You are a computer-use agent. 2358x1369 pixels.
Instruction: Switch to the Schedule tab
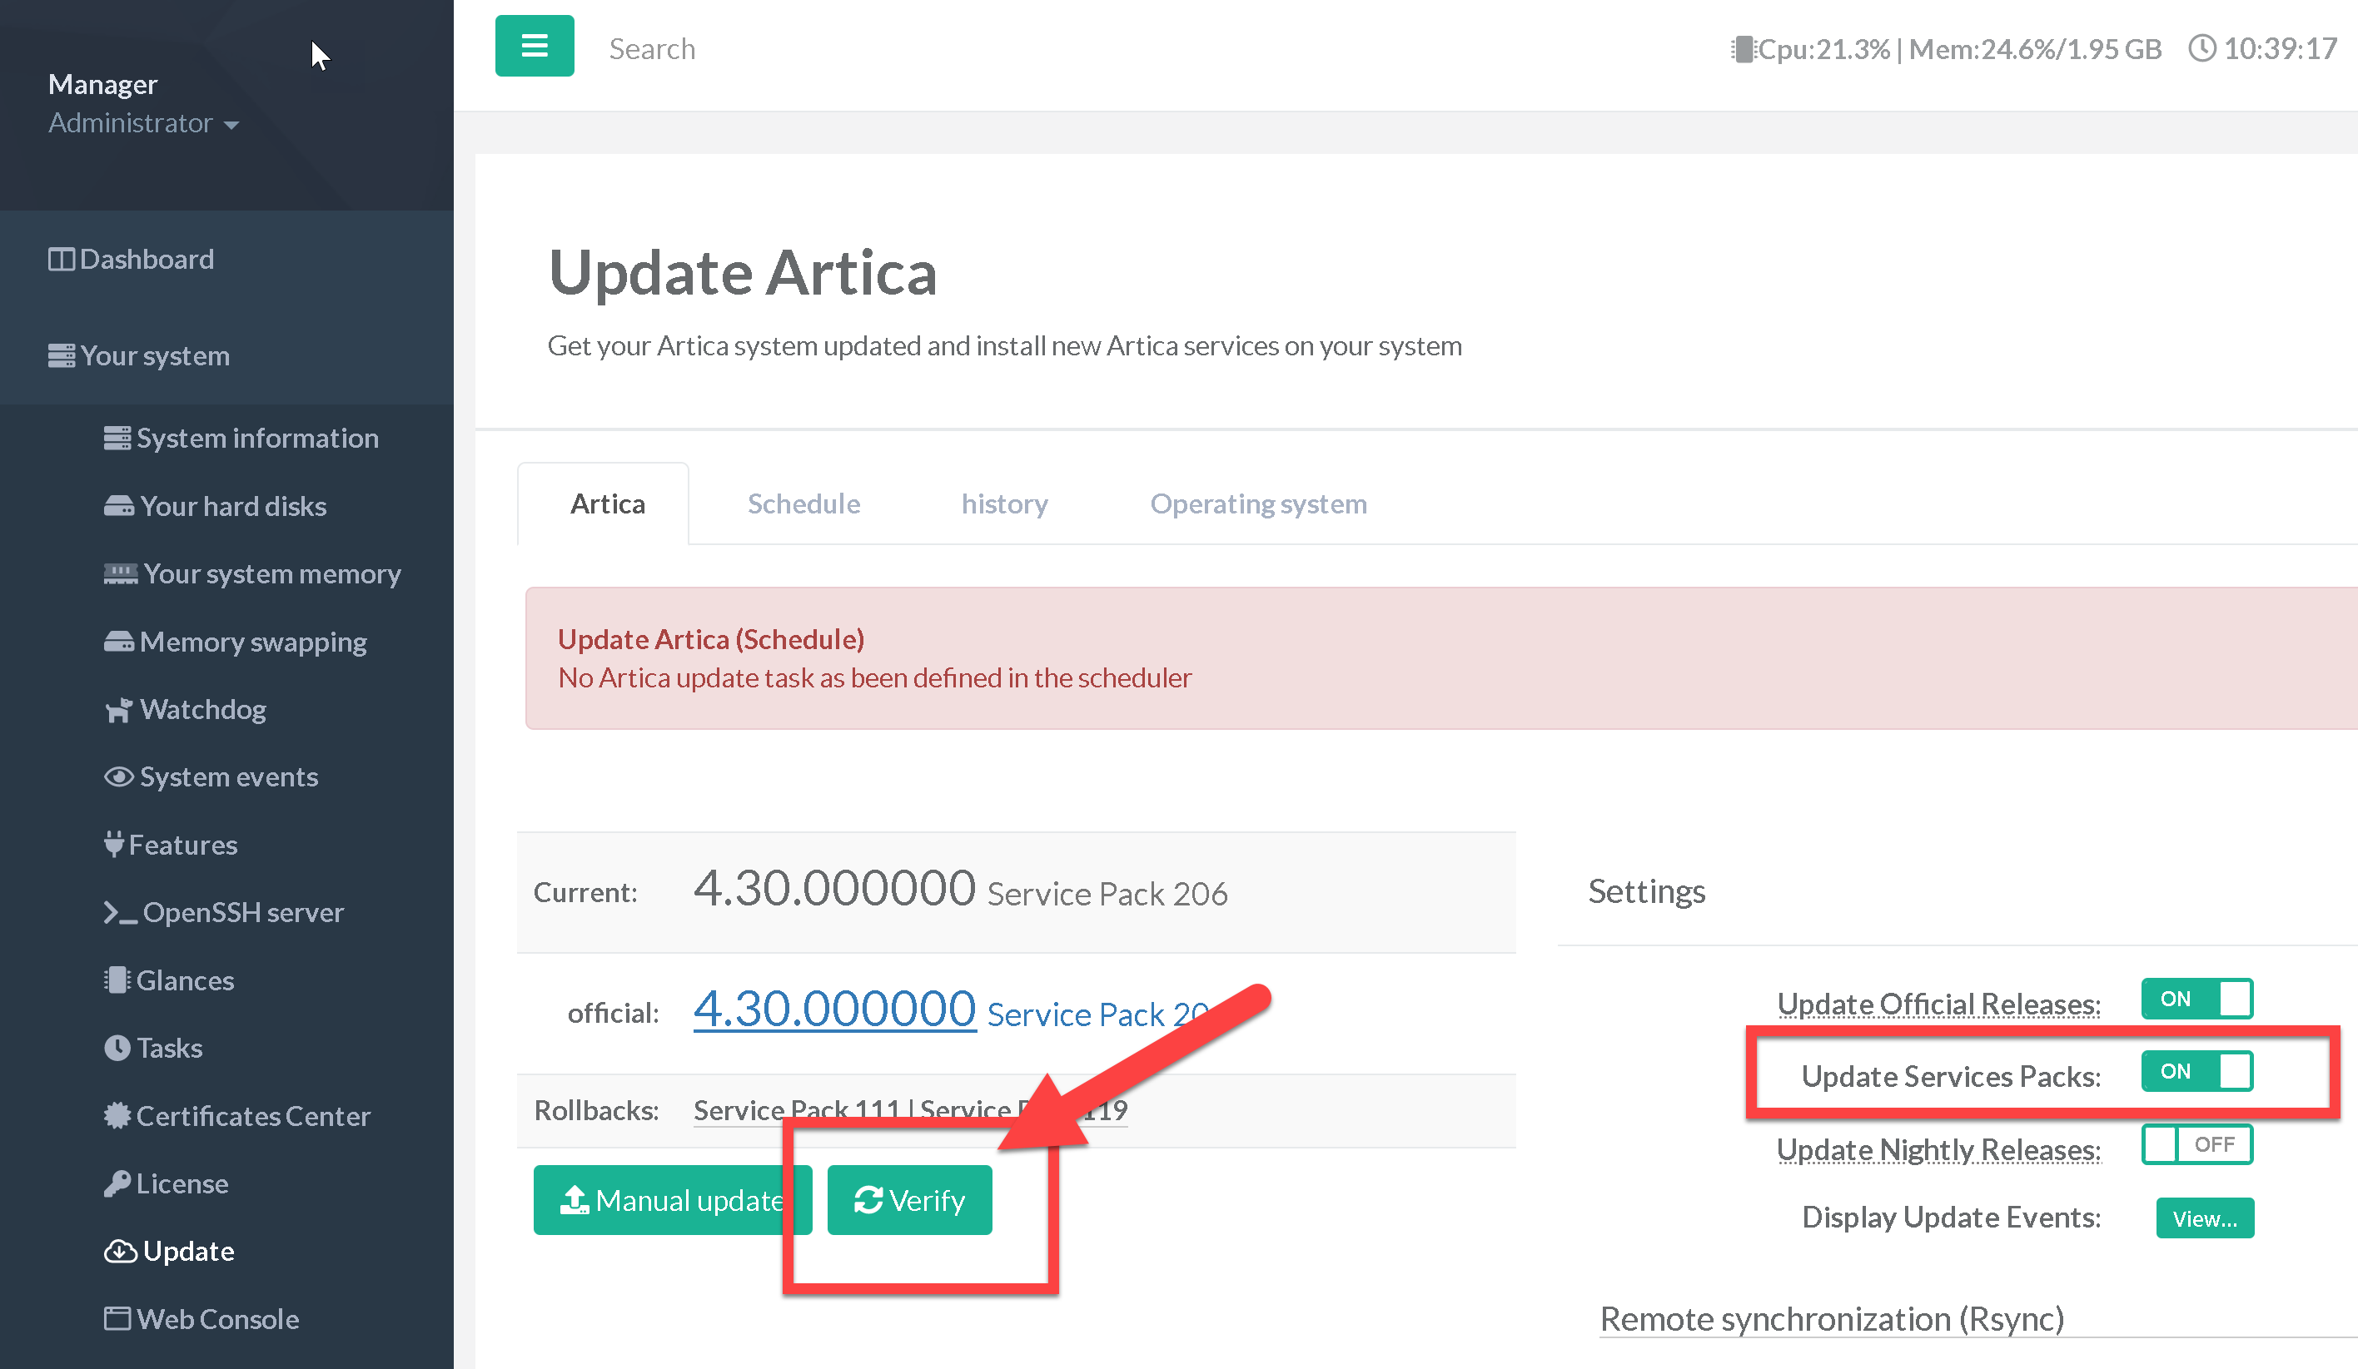(x=803, y=504)
